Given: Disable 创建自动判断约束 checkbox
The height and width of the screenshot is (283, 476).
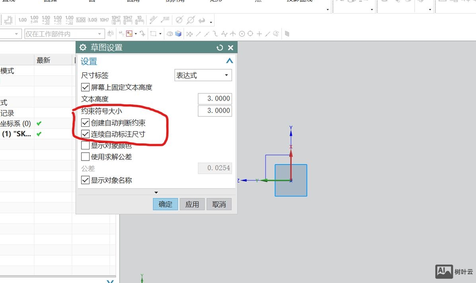Looking at the screenshot, I should [85, 123].
